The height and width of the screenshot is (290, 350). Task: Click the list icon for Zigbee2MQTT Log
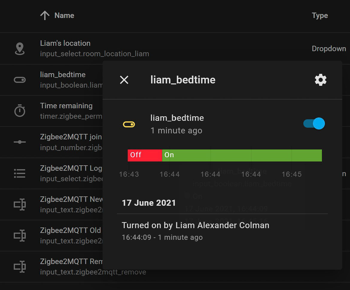(x=19, y=173)
